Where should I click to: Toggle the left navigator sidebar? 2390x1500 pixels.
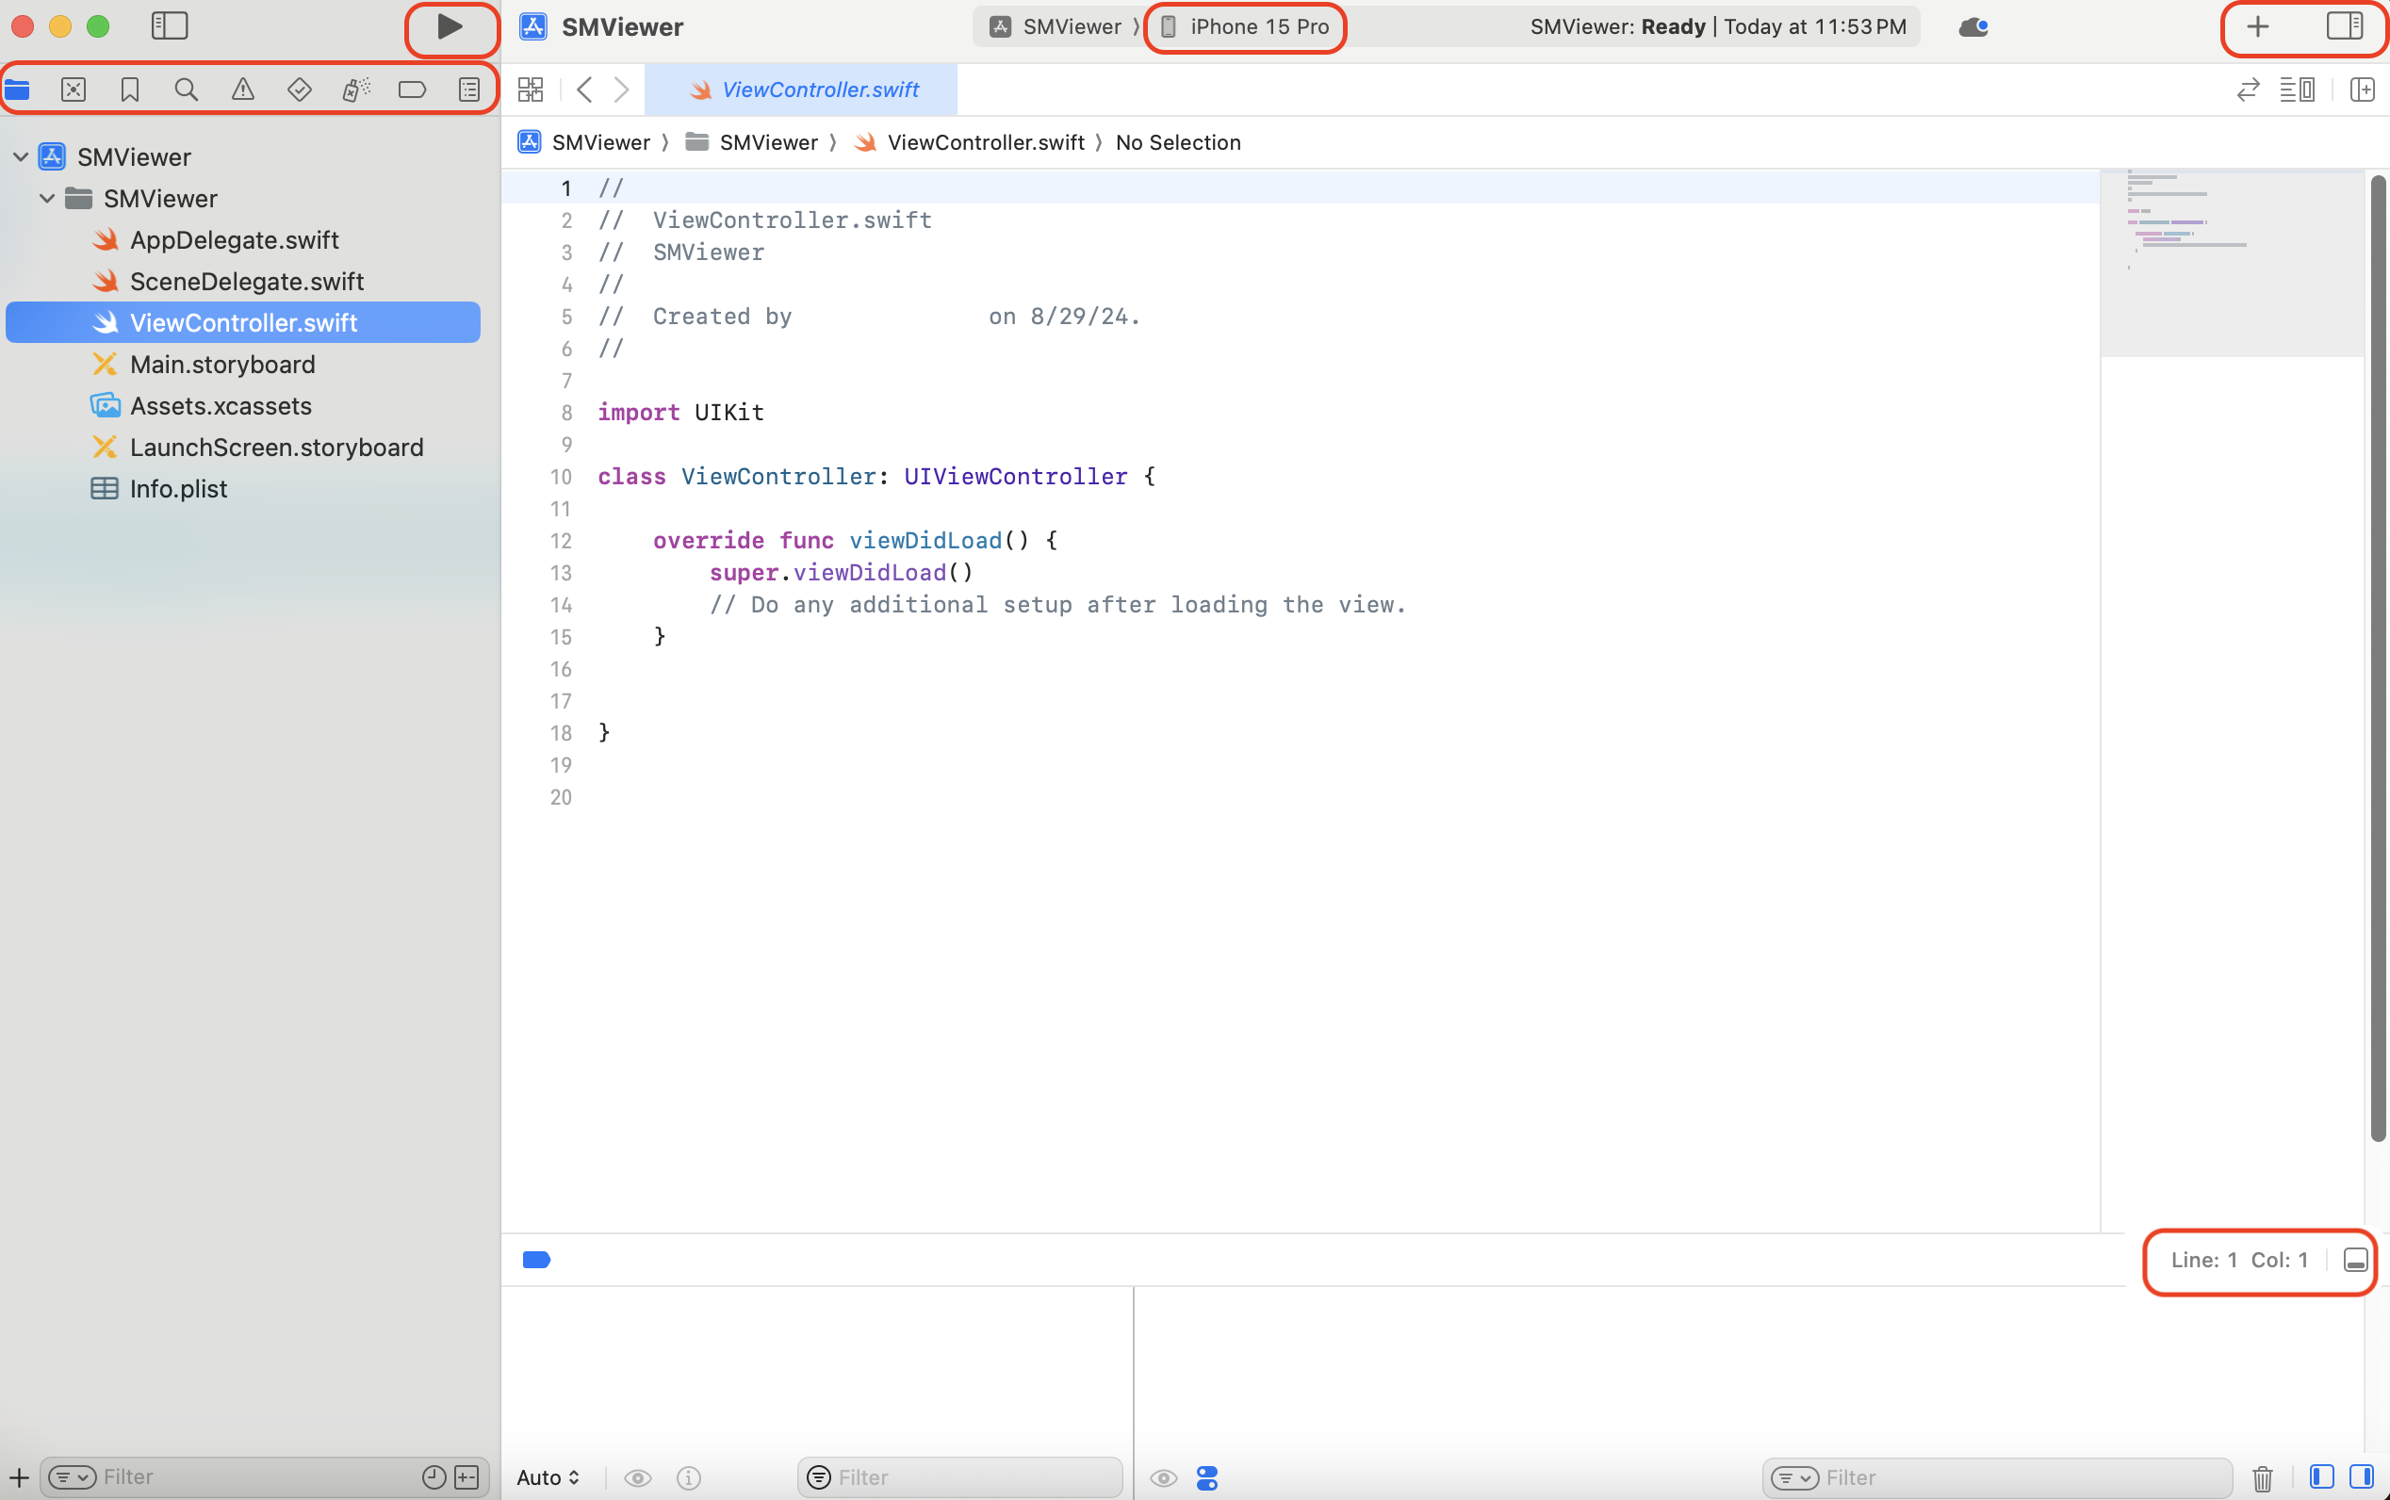(x=170, y=26)
